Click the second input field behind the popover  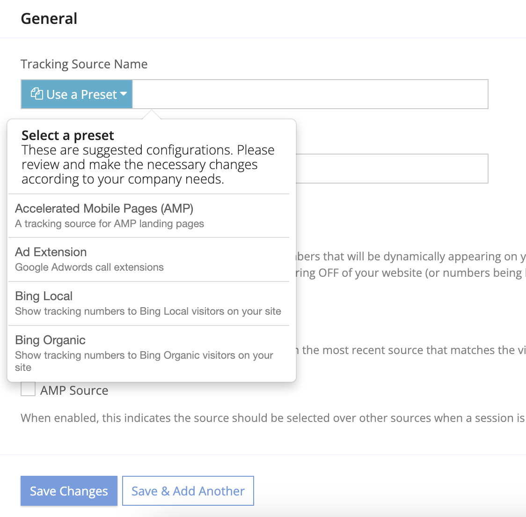tap(392, 169)
